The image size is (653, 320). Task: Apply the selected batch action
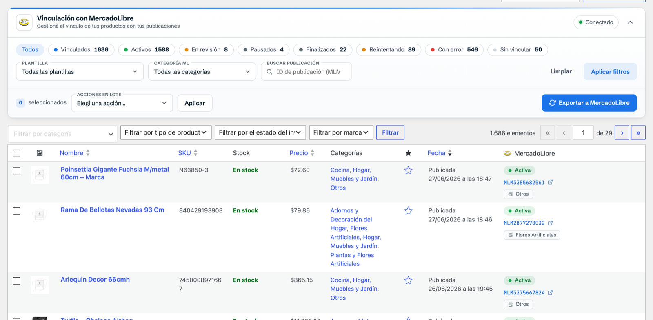[x=195, y=103]
